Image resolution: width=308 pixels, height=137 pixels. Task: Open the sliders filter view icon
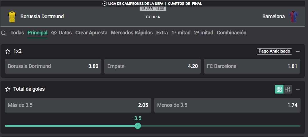[x=287, y=89]
